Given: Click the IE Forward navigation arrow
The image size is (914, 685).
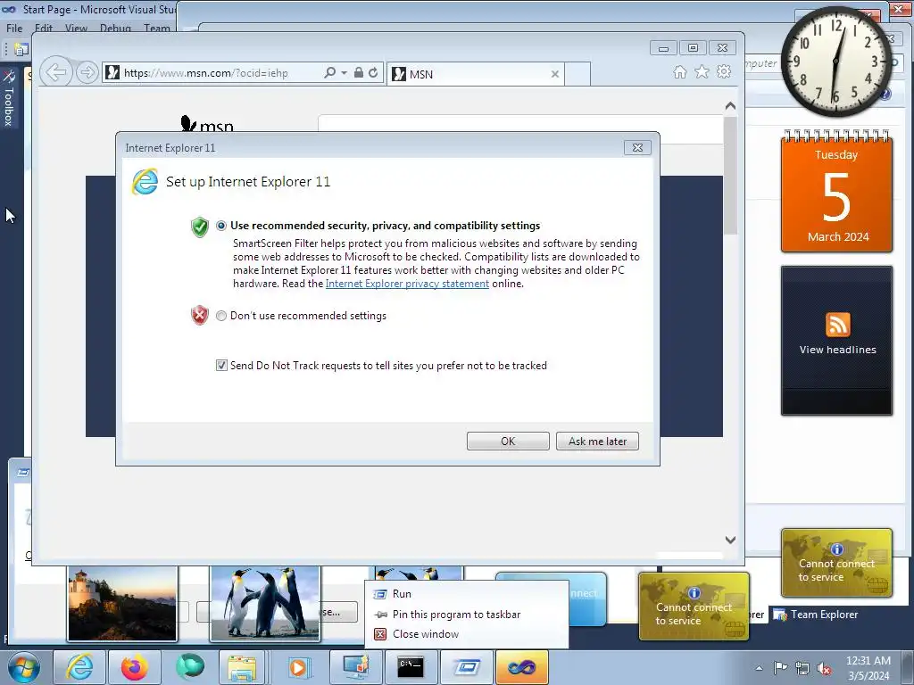Looking at the screenshot, I should click(x=87, y=73).
